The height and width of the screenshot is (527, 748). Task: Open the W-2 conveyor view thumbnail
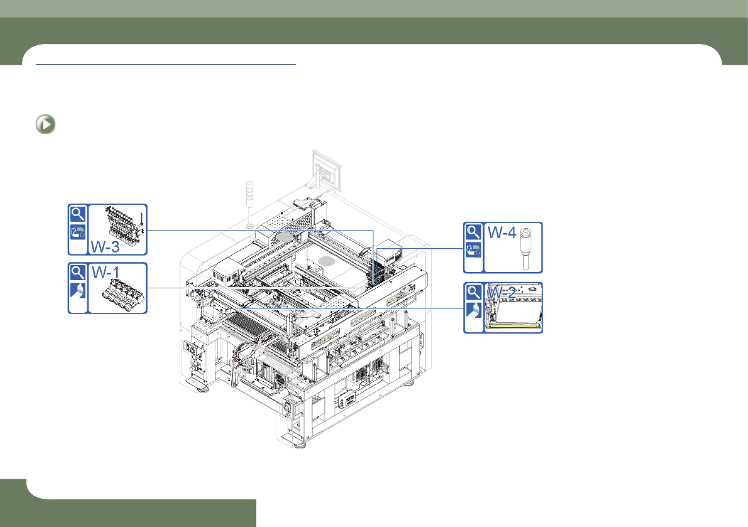point(513,308)
